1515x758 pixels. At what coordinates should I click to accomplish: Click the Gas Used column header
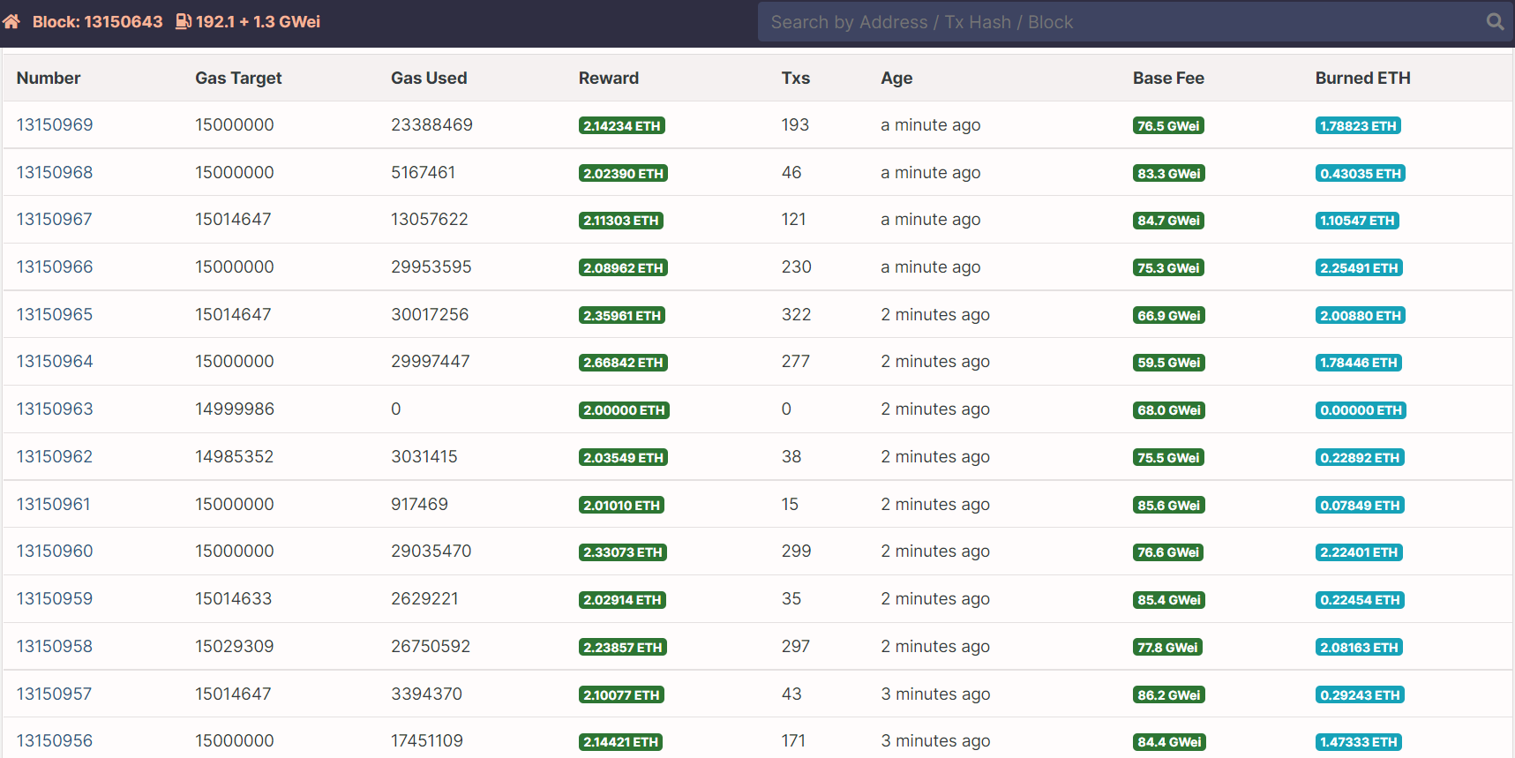click(x=429, y=79)
